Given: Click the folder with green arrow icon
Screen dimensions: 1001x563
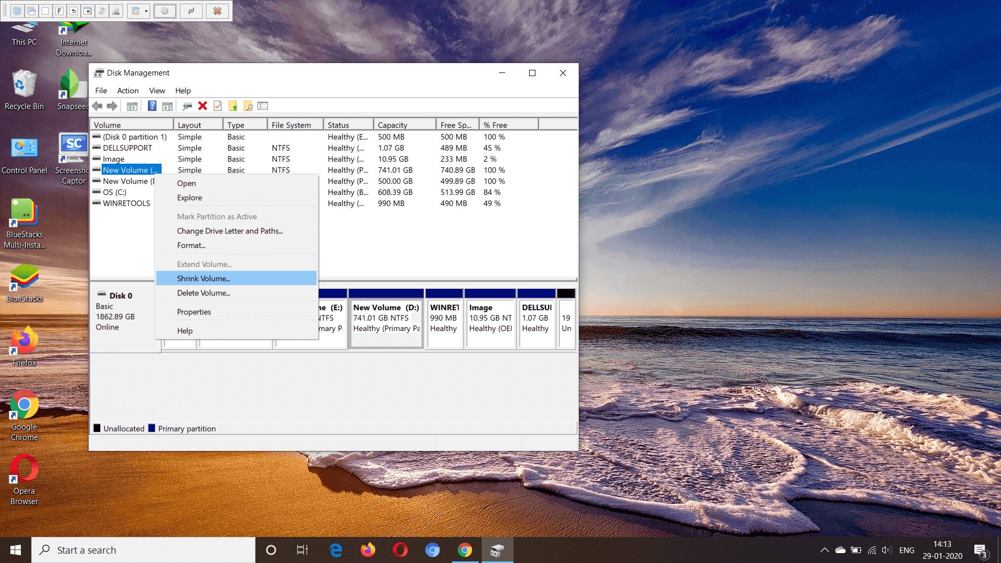Looking at the screenshot, I should coord(233,106).
